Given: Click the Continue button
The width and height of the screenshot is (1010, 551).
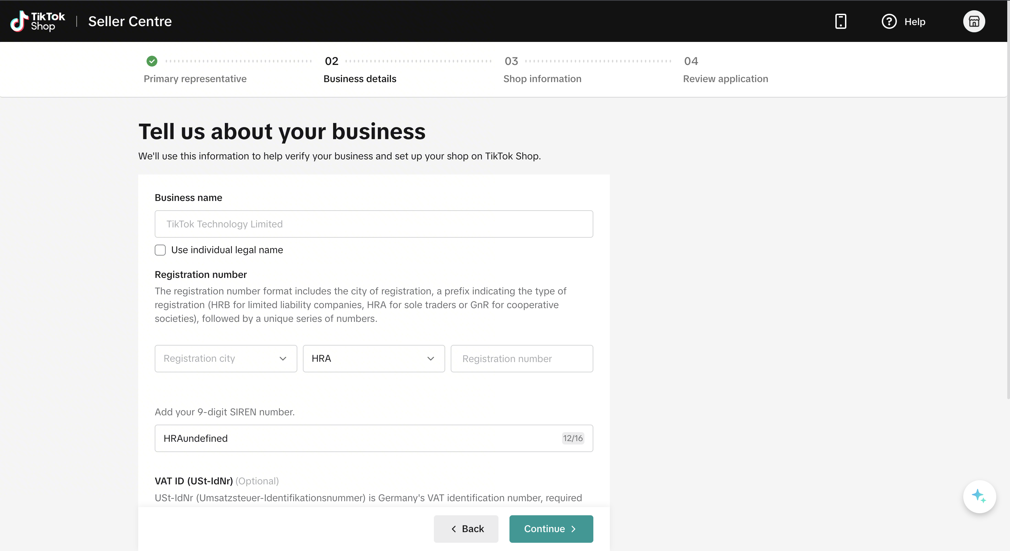Looking at the screenshot, I should [551, 529].
